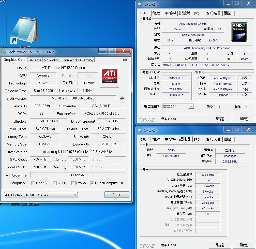
Task: Switch to the Sensors tab
Action: [x=35, y=60]
